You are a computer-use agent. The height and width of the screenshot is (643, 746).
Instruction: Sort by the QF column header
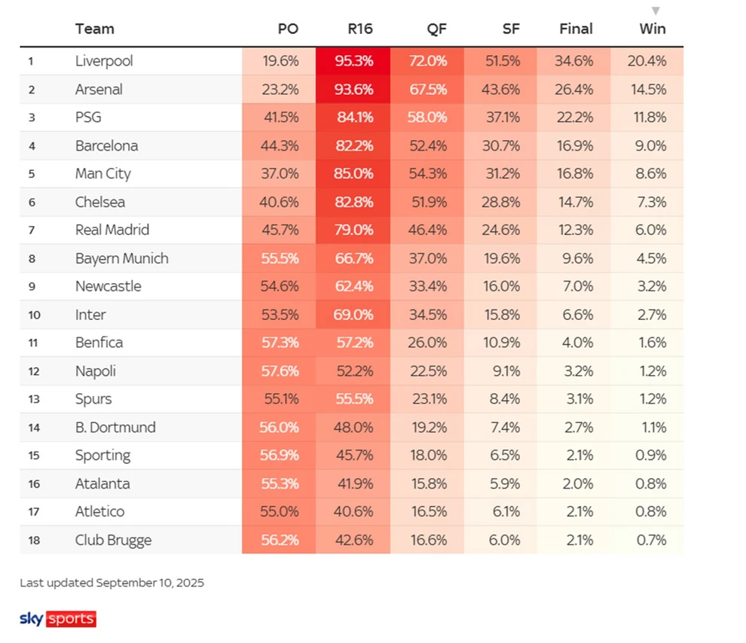pos(437,29)
